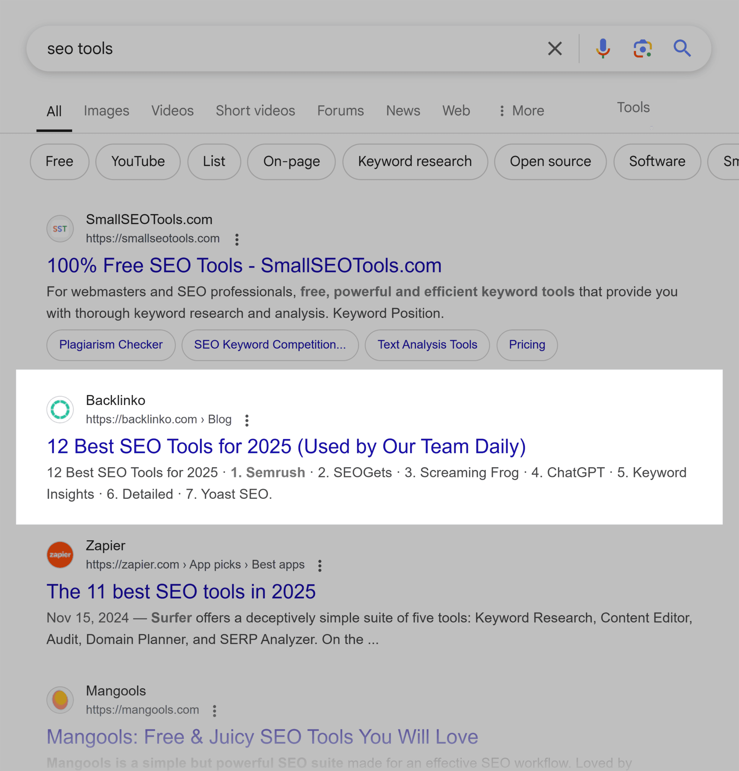Apply the Software filter chip

pos(657,162)
